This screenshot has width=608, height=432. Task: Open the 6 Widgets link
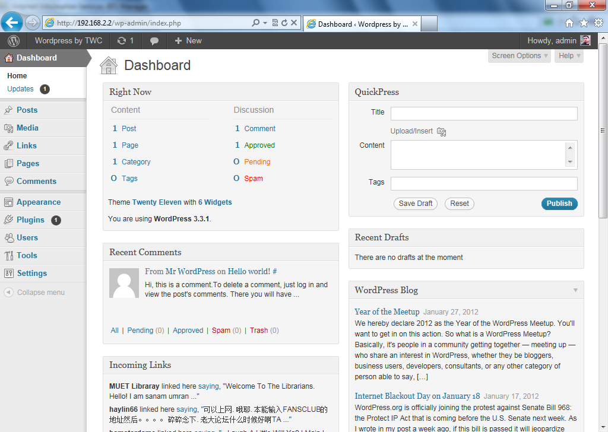[215, 202]
